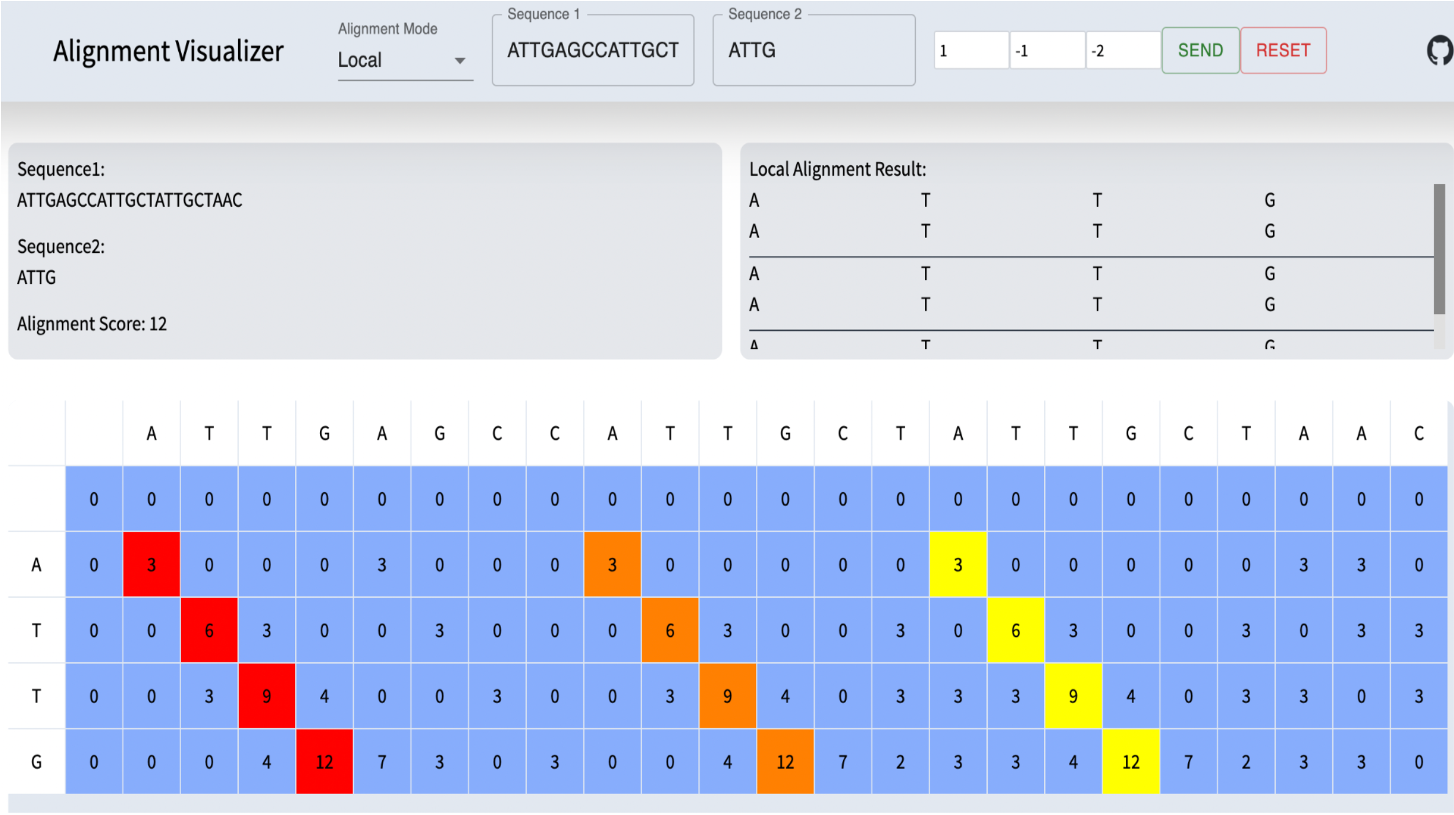Image resolution: width=1454 pixels, height=815 pixels.
Task: Click the mismatch score field containing -1
Action: click(1046, 51)
